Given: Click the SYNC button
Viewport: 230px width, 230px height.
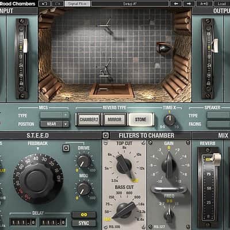Looking at the screenshot, I should 84,223.
